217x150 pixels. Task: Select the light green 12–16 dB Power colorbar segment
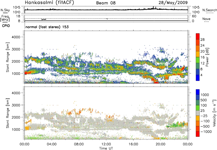pos(198,60)
